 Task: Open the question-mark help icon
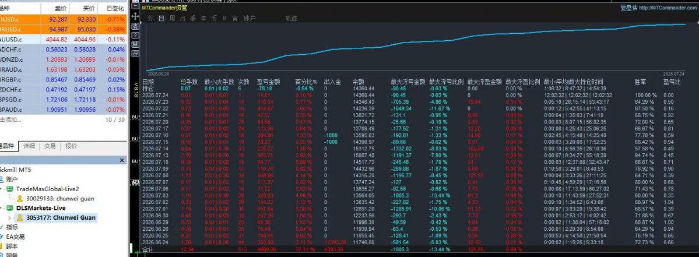tap(135, 35)
